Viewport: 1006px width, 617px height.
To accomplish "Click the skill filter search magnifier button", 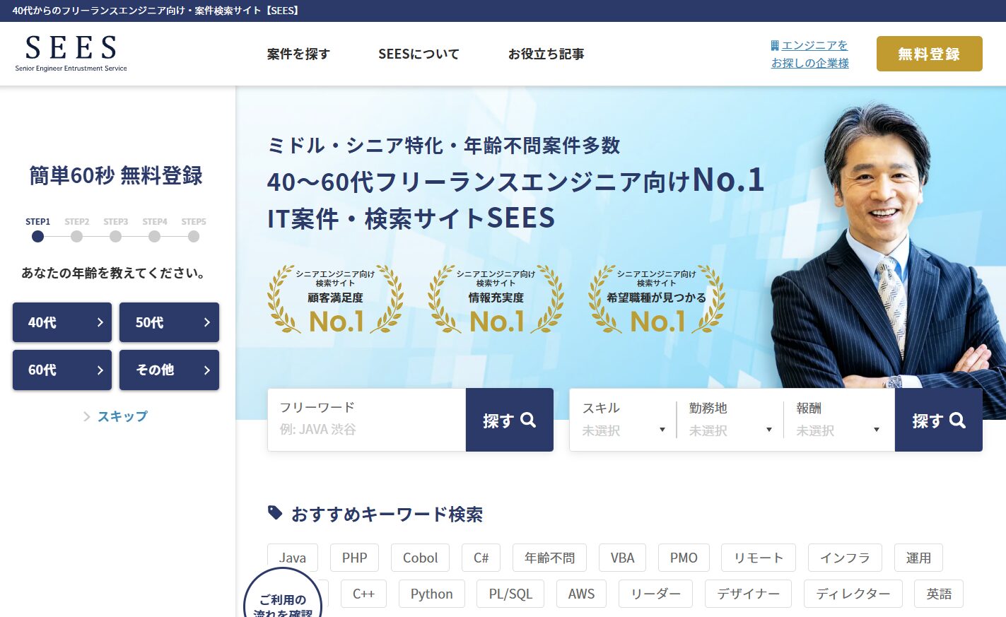I will pyautogui.click(x=938, y=420).
